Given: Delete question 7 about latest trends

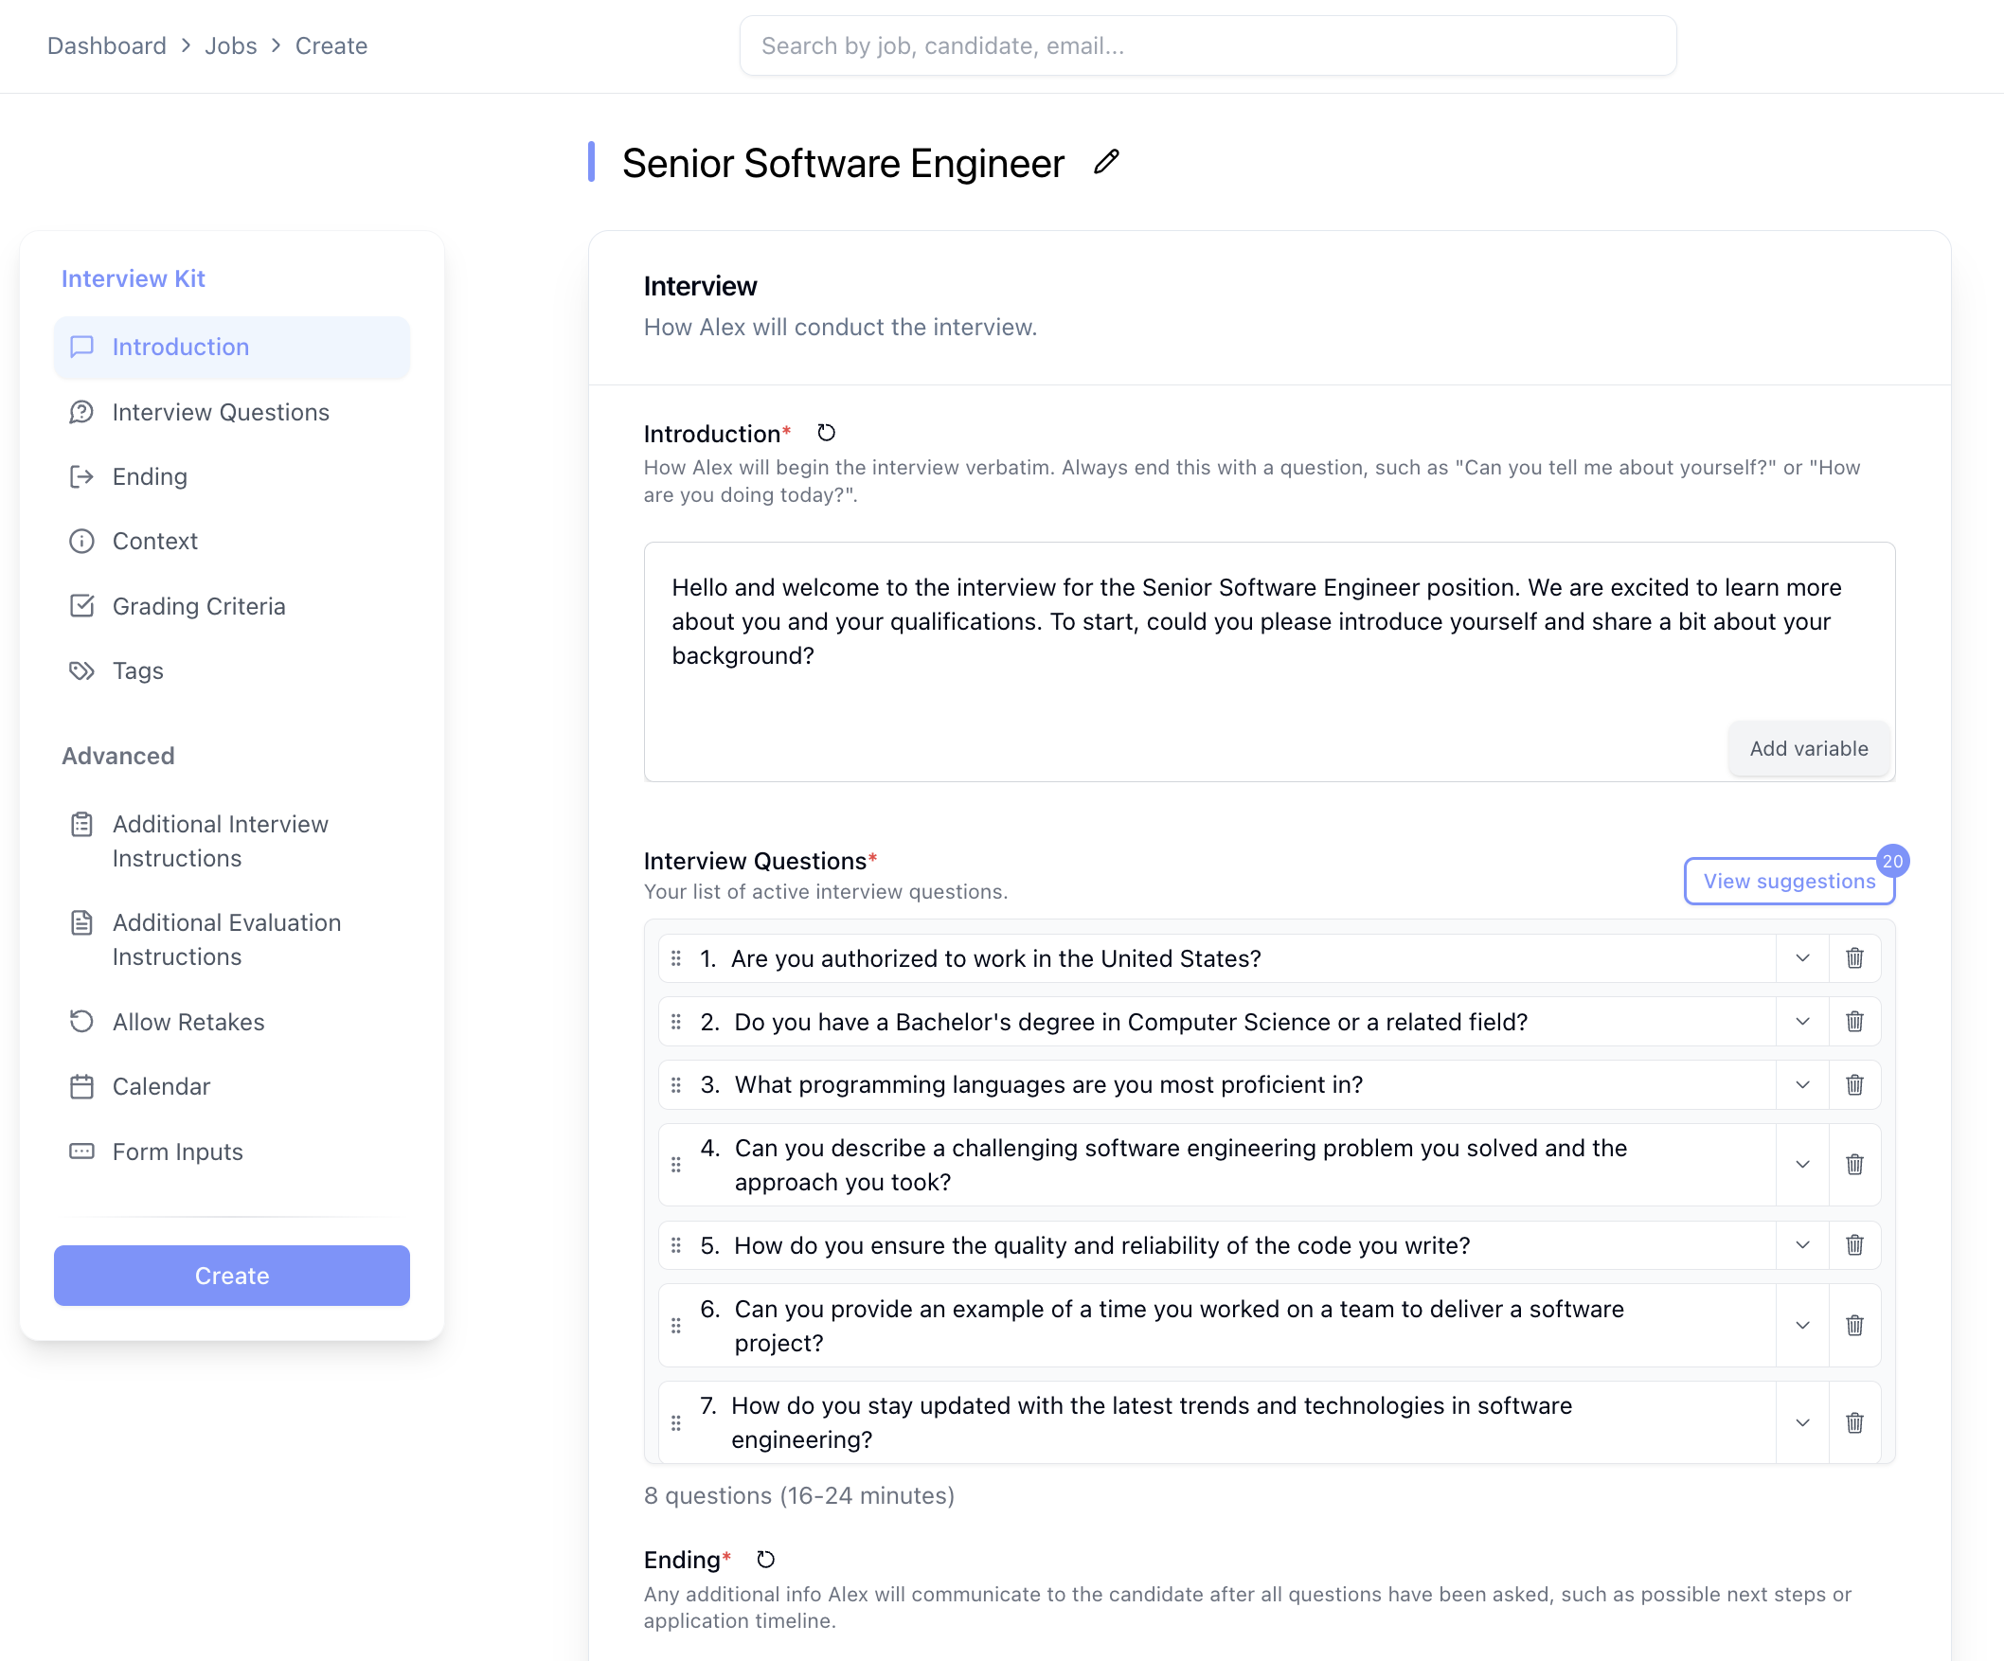Looking at the screenshot, I should coord(1854,1422).
